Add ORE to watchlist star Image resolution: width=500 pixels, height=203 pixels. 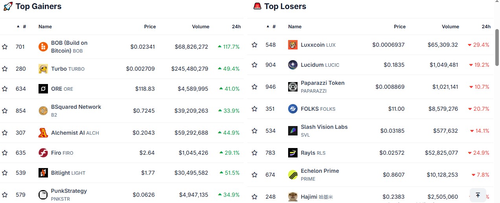(x=5, y=89)
